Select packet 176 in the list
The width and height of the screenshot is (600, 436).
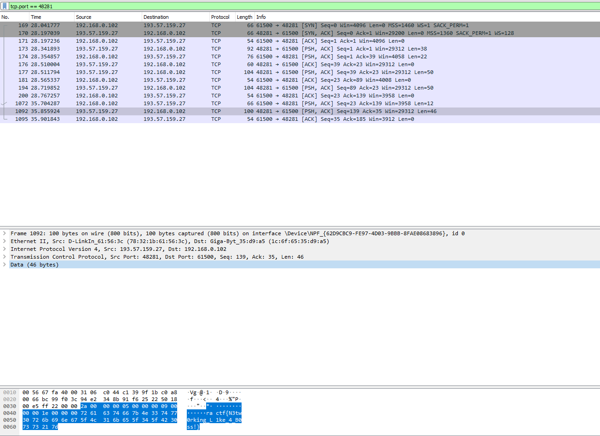pyautogui.click(x=300, y=64)
